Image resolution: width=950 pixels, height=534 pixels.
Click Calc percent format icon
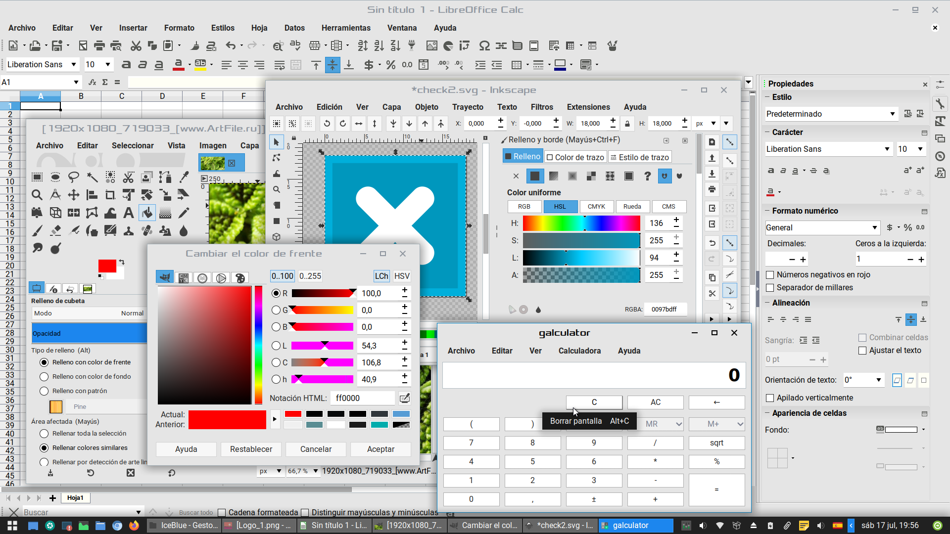(391, 65)
